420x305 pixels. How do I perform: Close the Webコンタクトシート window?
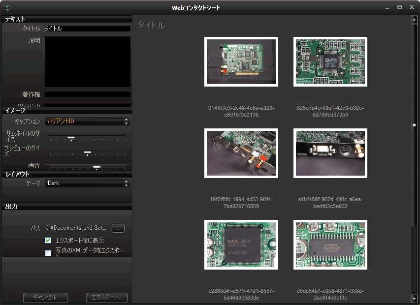click(412, 7)
